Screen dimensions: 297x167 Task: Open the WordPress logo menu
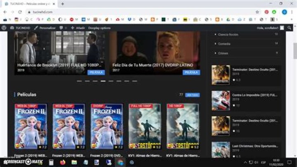click(4, 28)
